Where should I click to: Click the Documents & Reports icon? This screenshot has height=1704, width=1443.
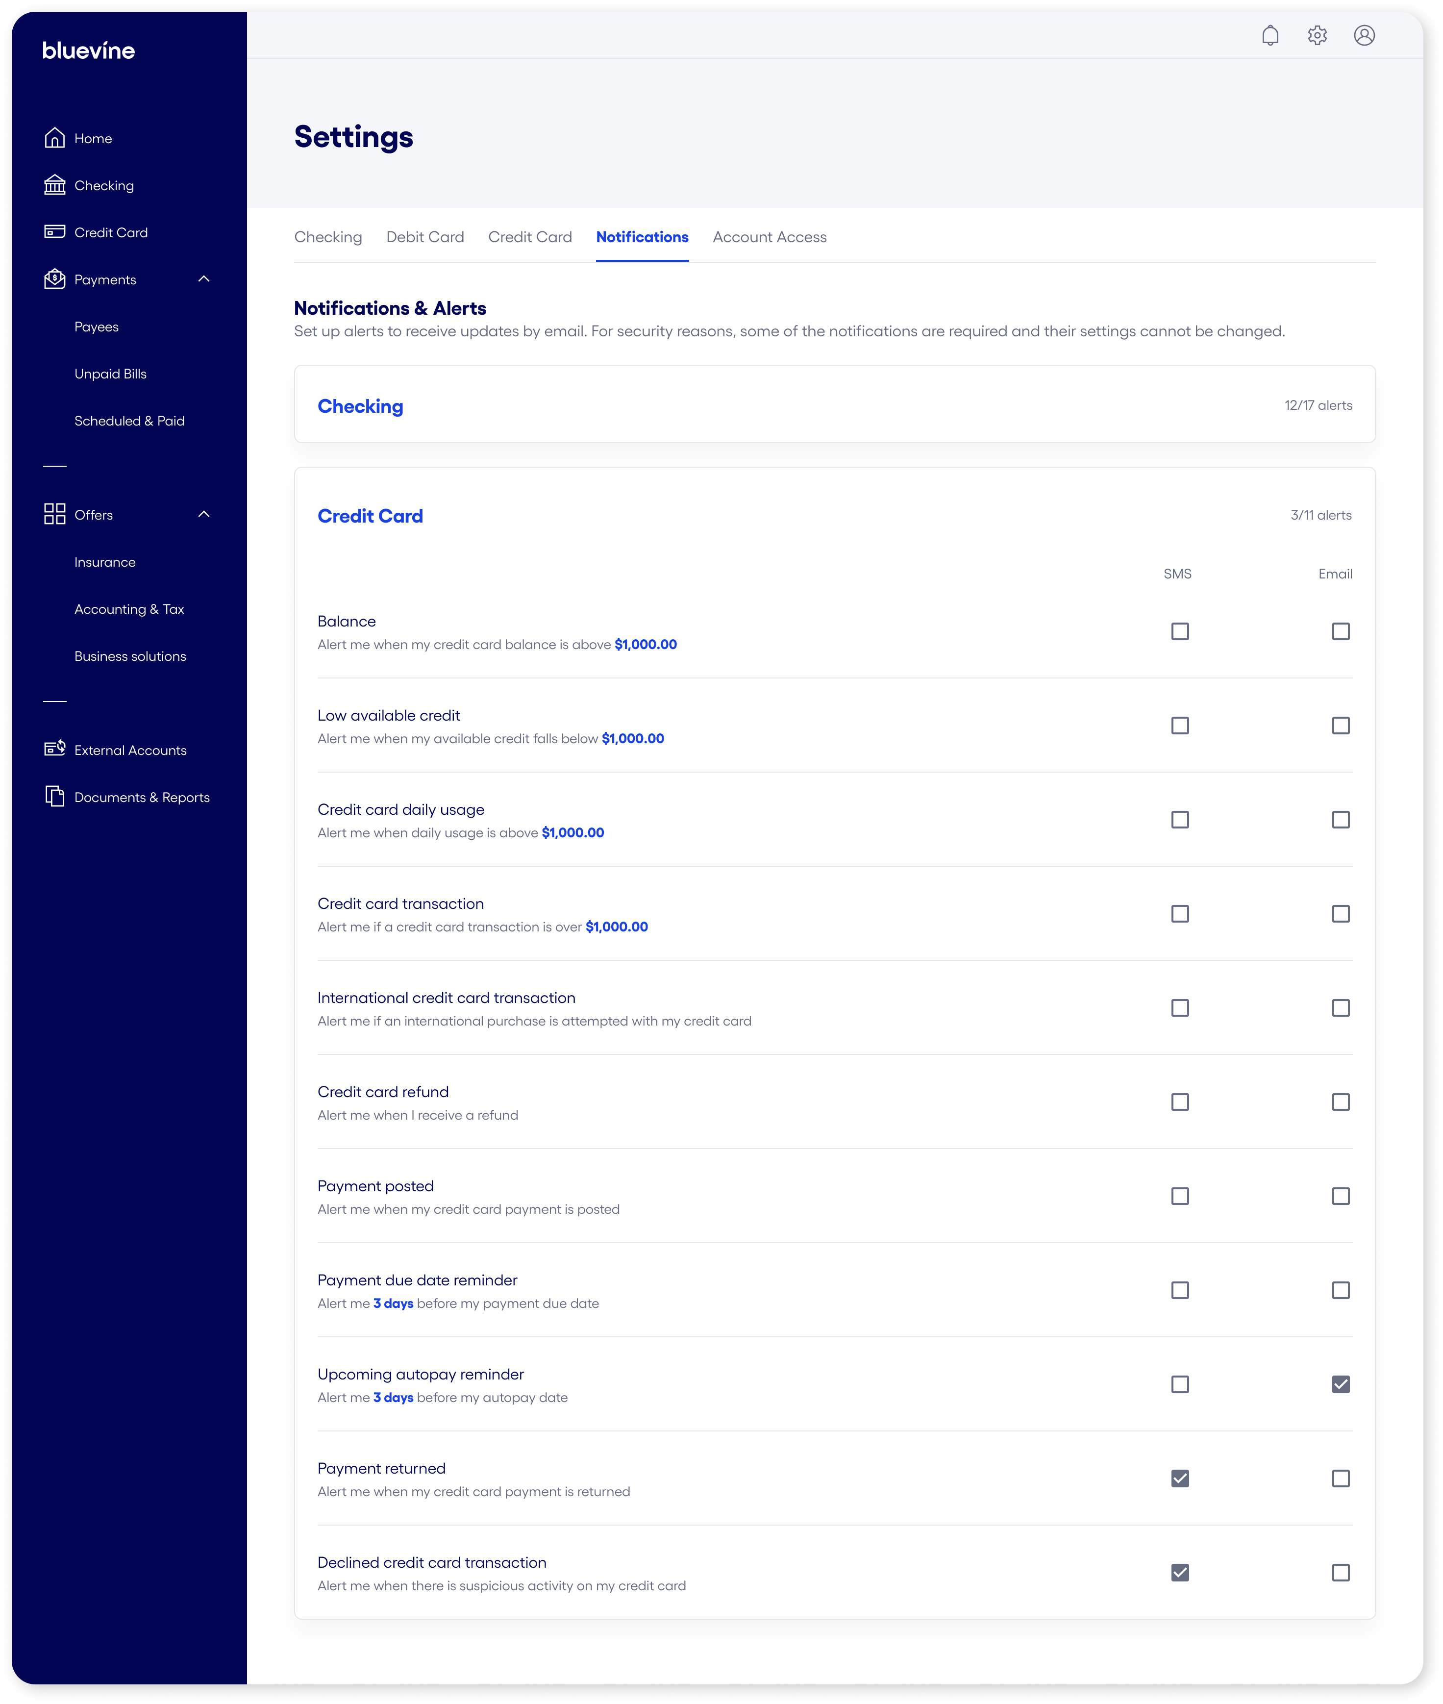(54, 796)
